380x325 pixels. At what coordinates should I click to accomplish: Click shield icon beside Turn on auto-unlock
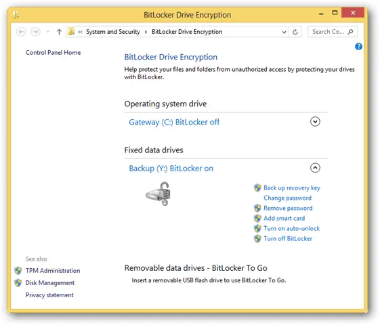click(257, 228)
